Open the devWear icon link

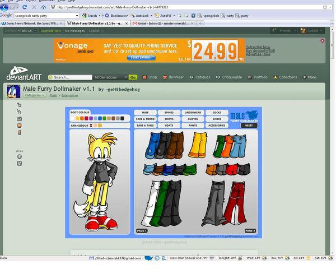165,77
